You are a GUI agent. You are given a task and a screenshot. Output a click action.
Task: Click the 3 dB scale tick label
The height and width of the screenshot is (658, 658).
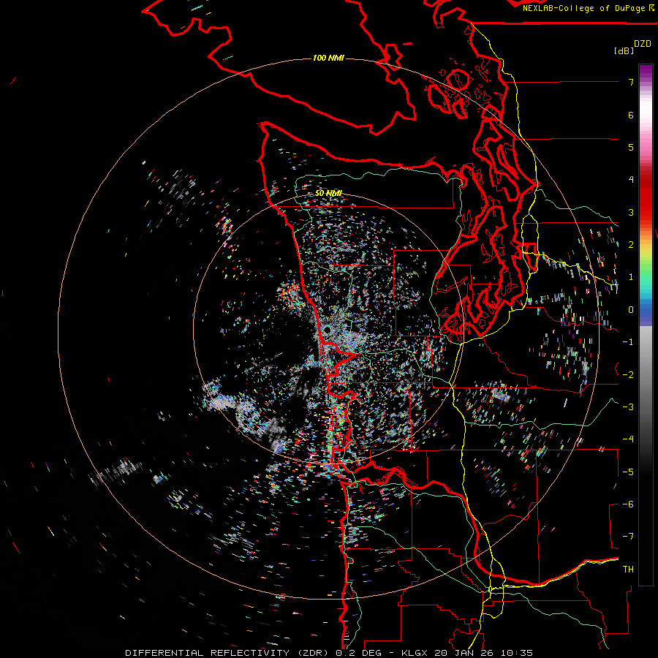click(631, 212)
